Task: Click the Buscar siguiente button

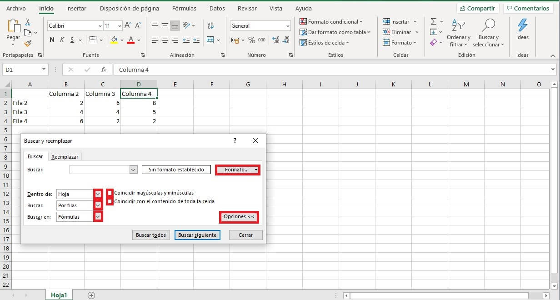Action: tap(198, 235)
